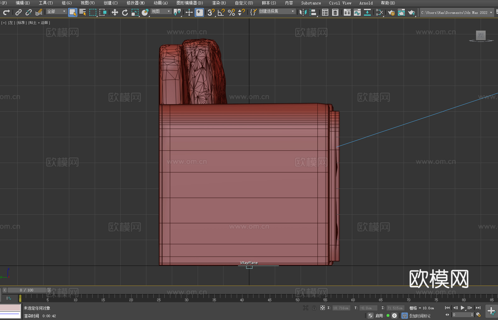Viewport: 498px width, 320px height.
Task: Click Play Animation button
Action: point(463,308)
